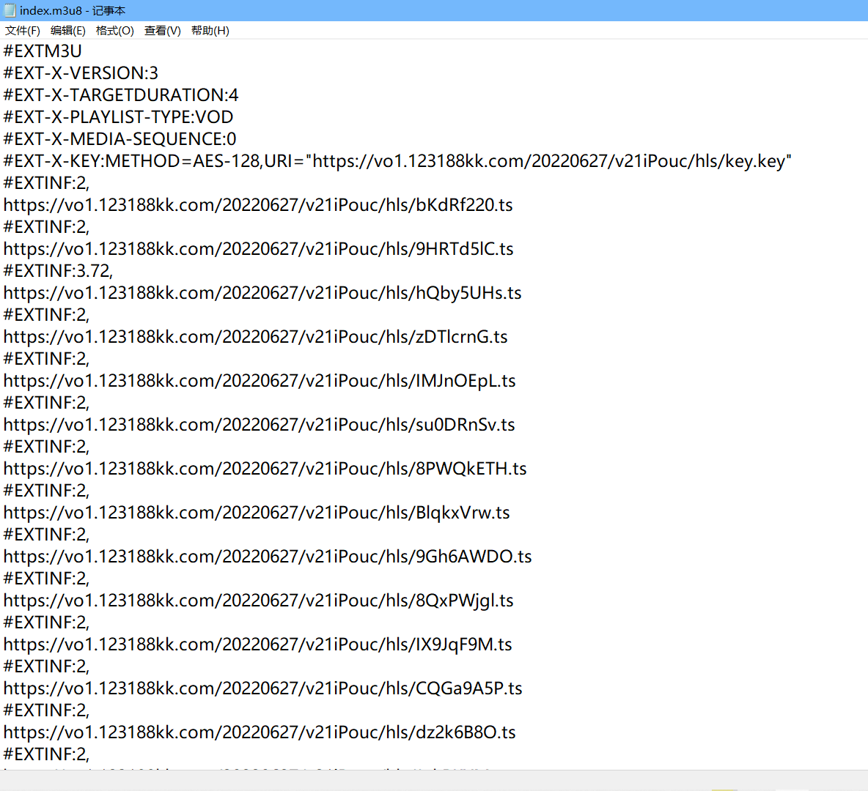Open the 查看(V) menu

click(x=163, y=31)
